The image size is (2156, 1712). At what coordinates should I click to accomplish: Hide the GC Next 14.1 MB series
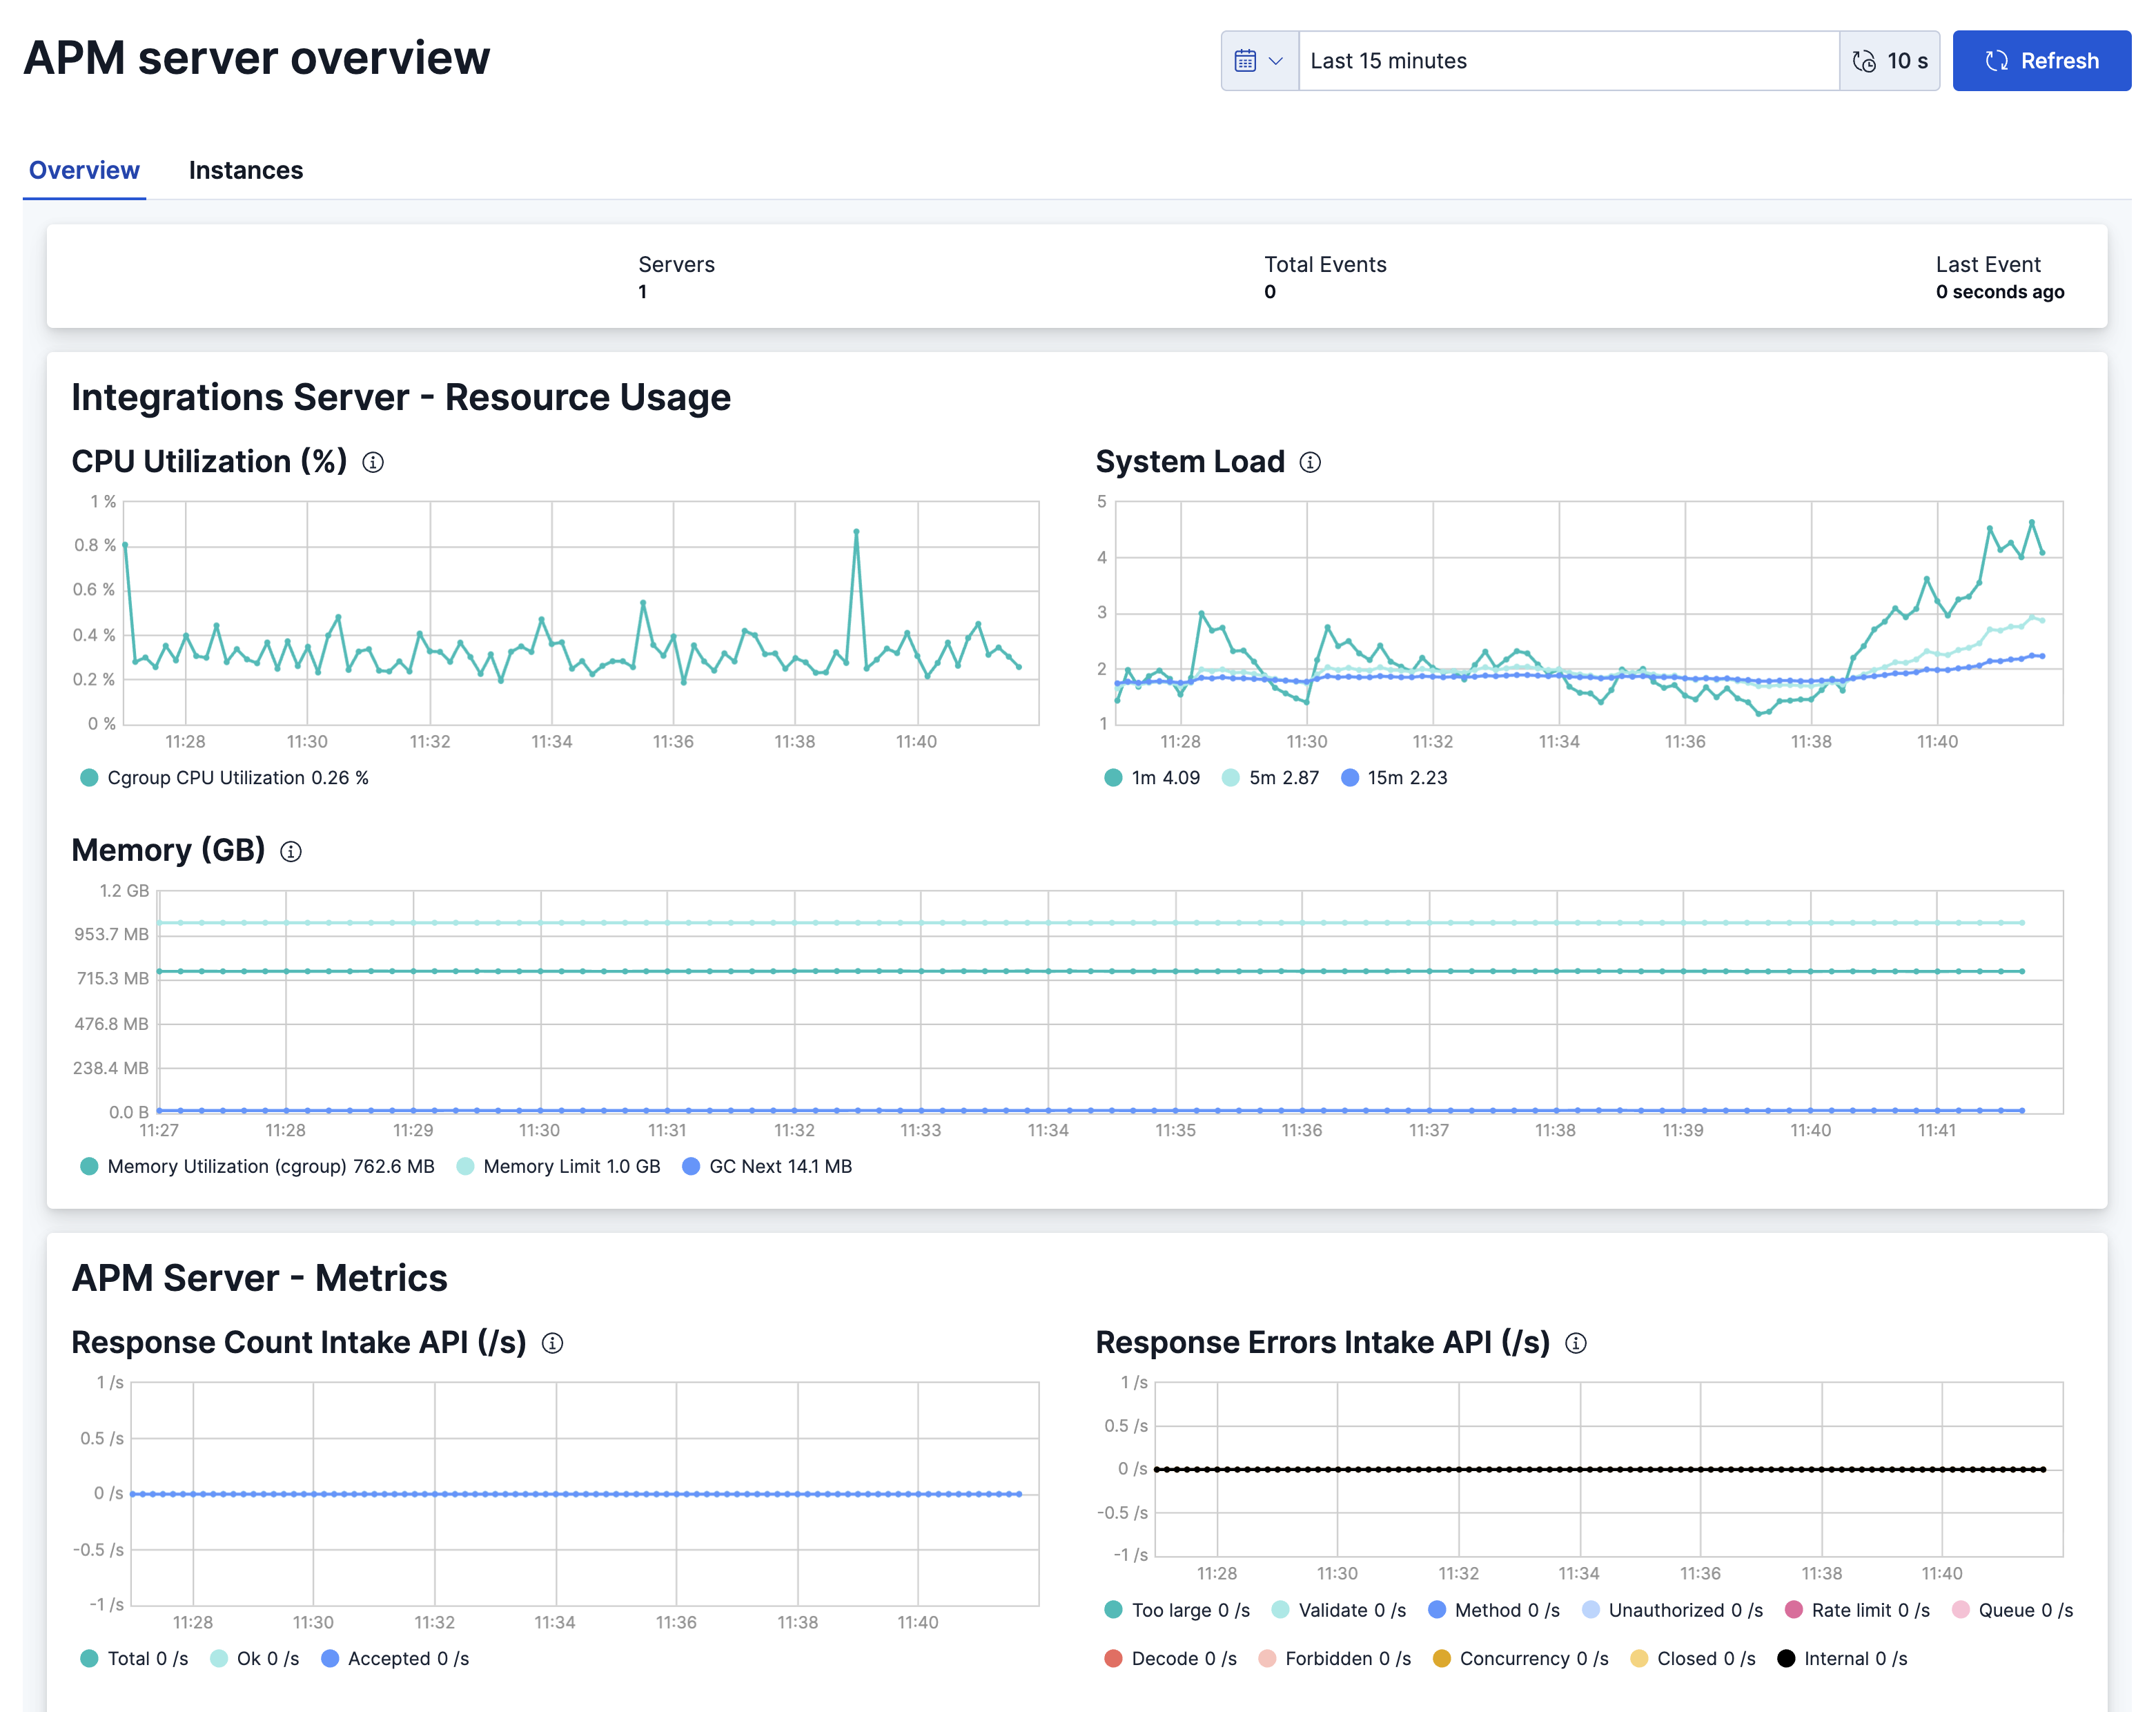pos(780,1166)
